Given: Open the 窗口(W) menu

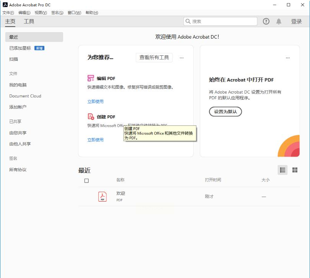Looking at the screenshot, I should 74,13.
